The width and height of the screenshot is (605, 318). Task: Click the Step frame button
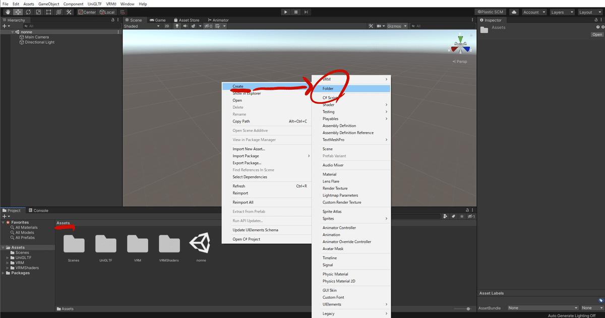307,12
